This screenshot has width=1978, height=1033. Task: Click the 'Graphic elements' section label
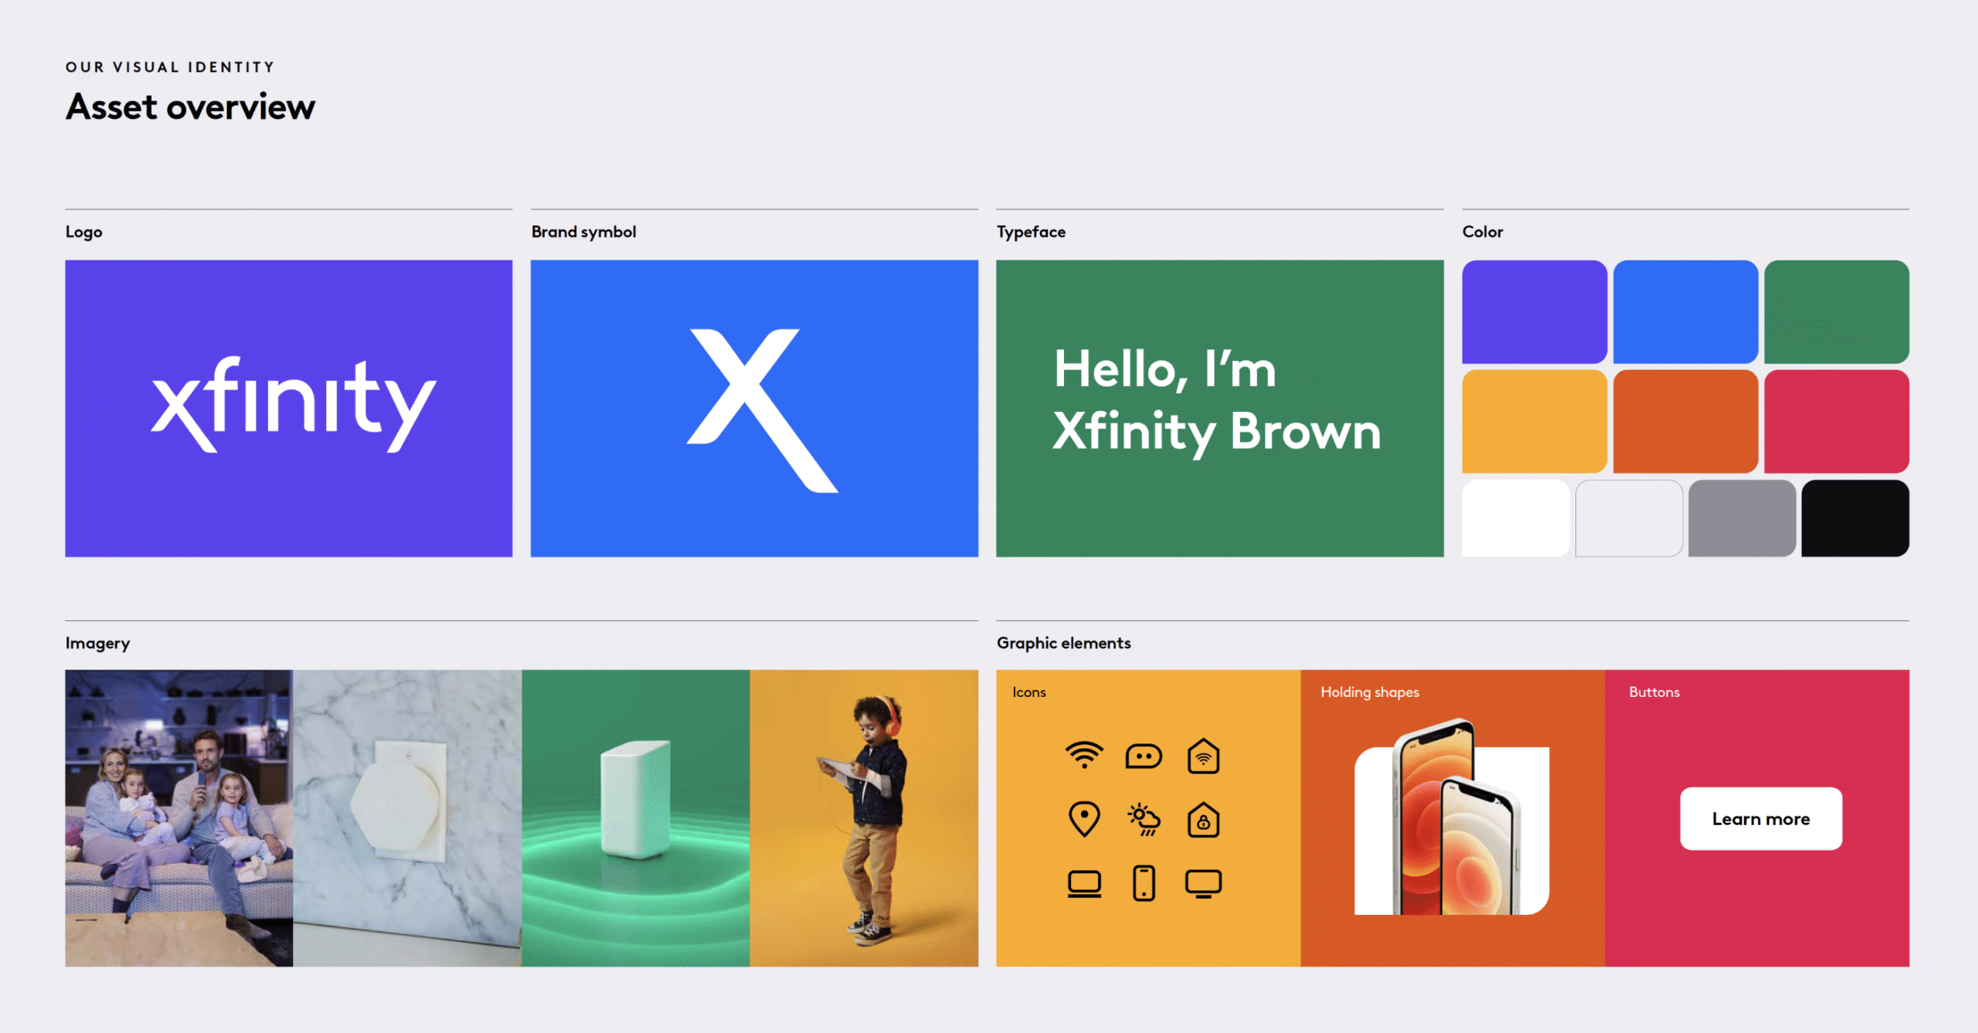tap(1063, 643)
